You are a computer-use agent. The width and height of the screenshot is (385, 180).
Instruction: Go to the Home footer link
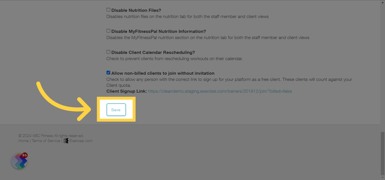23,141
